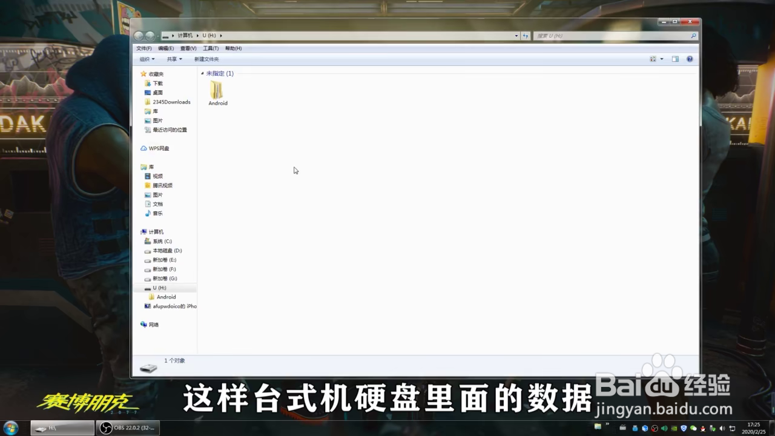775x436 pixels.
Task: Click the OBS tray icon
Action: pyautogui.click(x=655, y=428)
